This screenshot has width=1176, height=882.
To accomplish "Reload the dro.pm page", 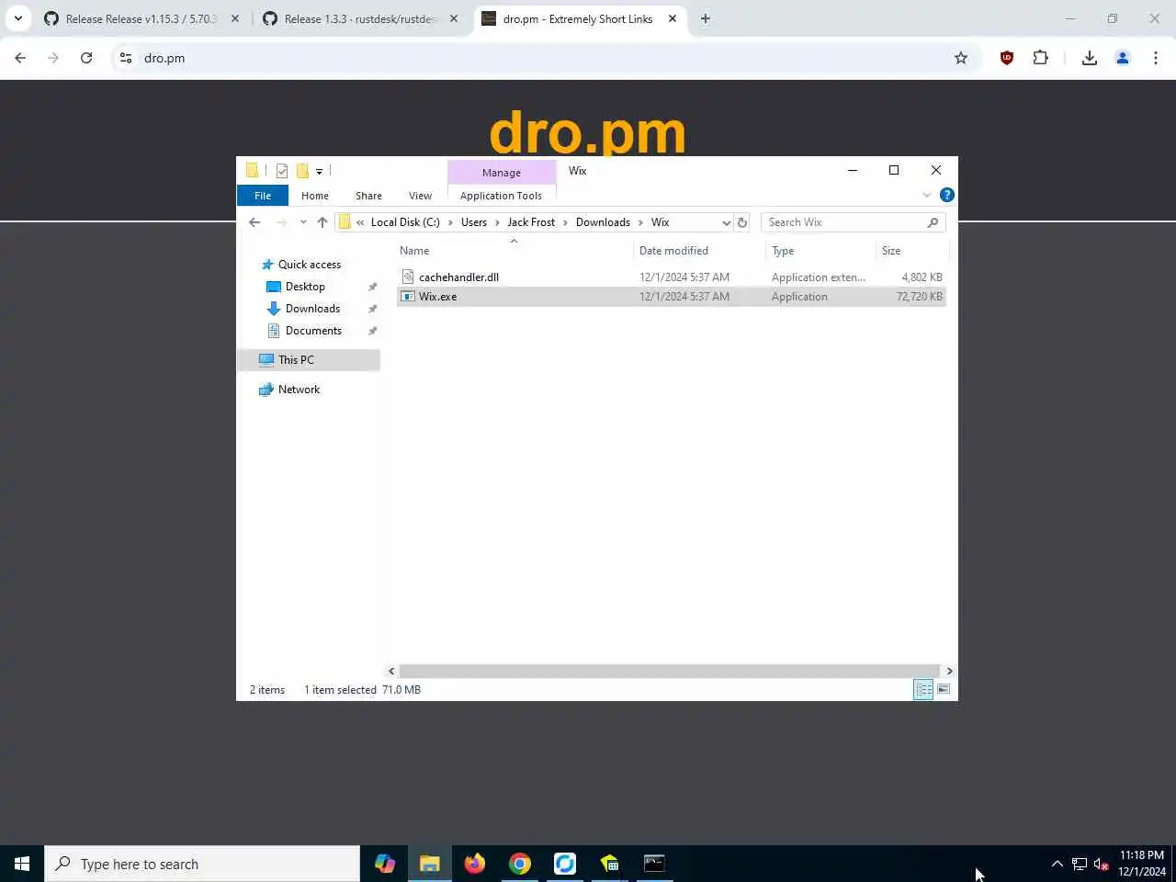I will click(x=86, y=58).
